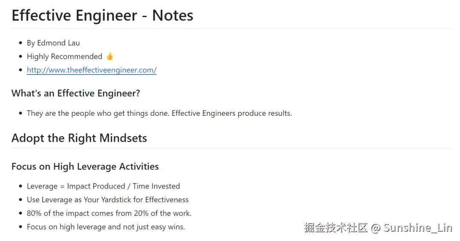
Task: Select "Use Leverage as Your Yardstick for Effectiveness"
Action: [x=107, y=200]
